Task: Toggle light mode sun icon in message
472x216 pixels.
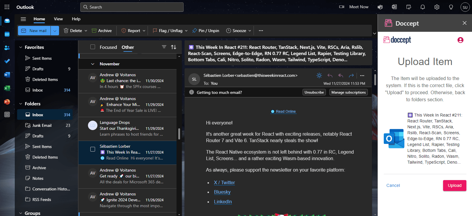Action: [x=319, y=76]
